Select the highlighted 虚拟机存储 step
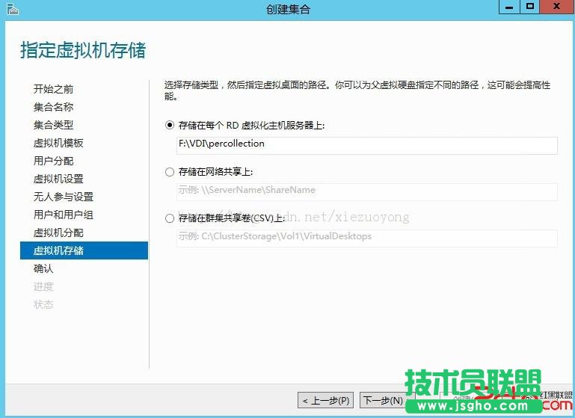The height and width of the screenshot is (418, 575). [84, 251]
